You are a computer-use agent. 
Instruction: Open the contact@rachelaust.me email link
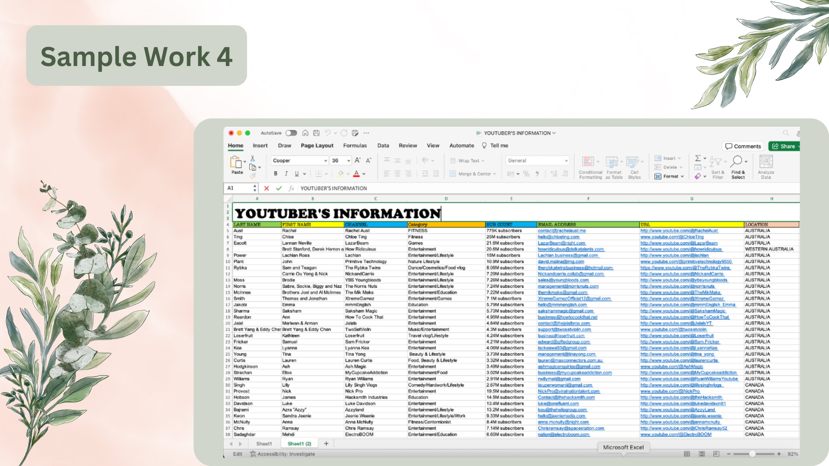coord(562,230)
